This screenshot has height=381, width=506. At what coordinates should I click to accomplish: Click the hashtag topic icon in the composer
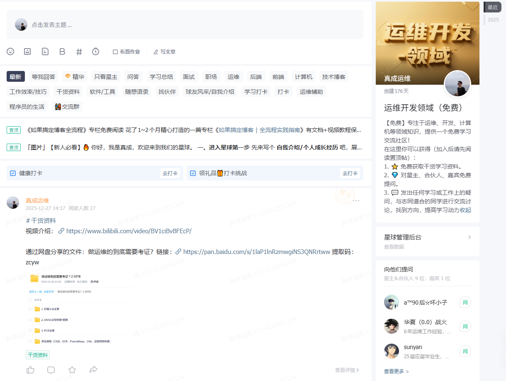(x=79, y=51)
